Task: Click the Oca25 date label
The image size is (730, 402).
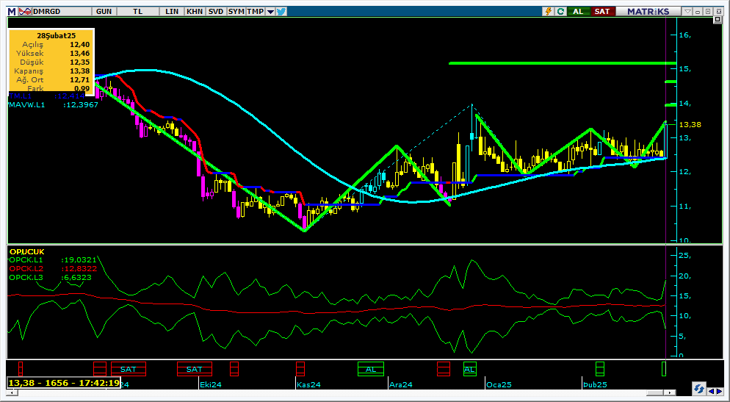Action: click(x=499, y=385)
